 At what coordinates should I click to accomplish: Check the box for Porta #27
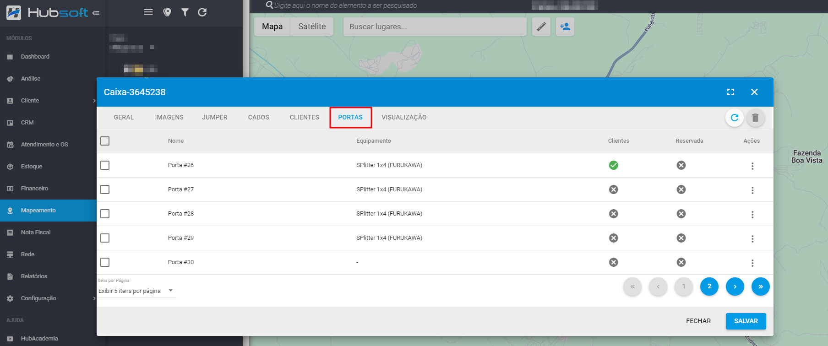click(x=105, y=189)
